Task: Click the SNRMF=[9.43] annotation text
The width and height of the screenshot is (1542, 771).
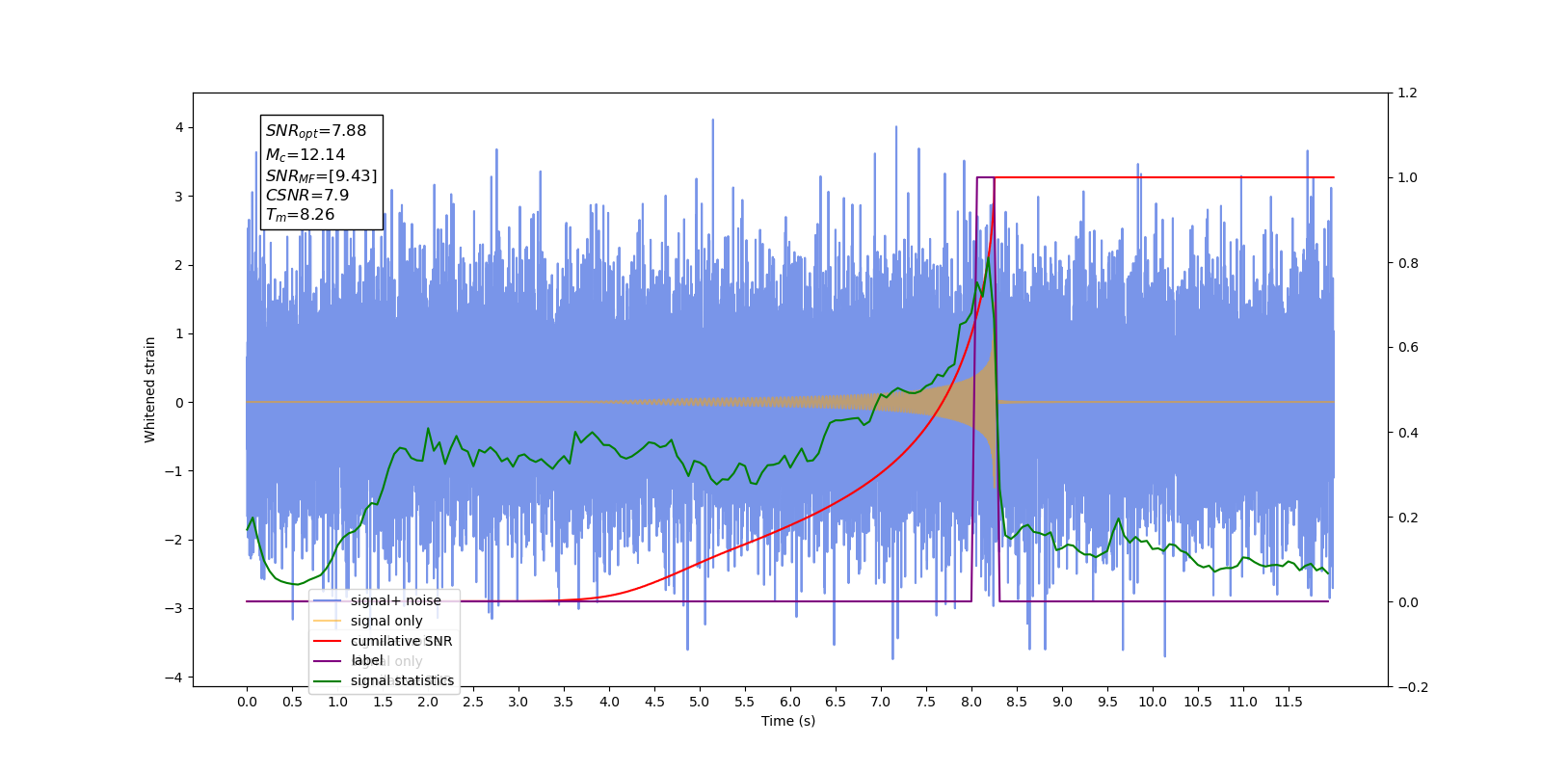Action: 322,175
